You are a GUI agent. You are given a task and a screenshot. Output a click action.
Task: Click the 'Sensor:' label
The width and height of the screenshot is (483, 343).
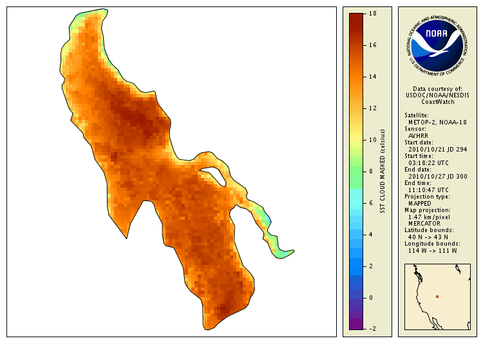click(x=415, y=129)
